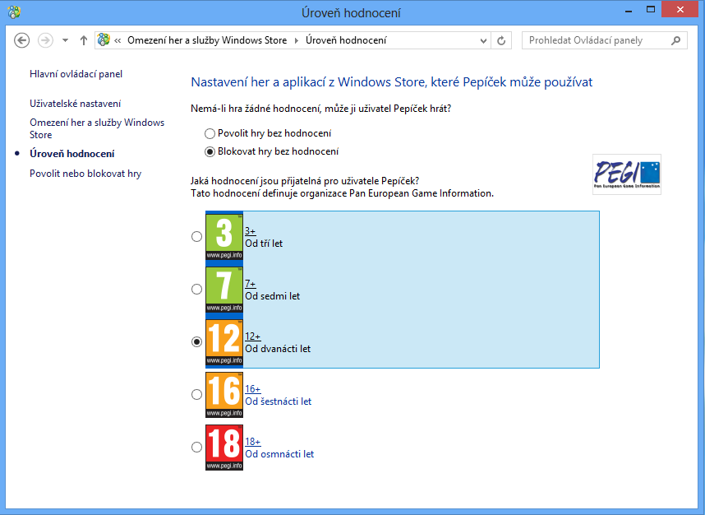This screenshot has width=705, height=515.
Task: Refresh the control panel page
Action: point(502,40)
